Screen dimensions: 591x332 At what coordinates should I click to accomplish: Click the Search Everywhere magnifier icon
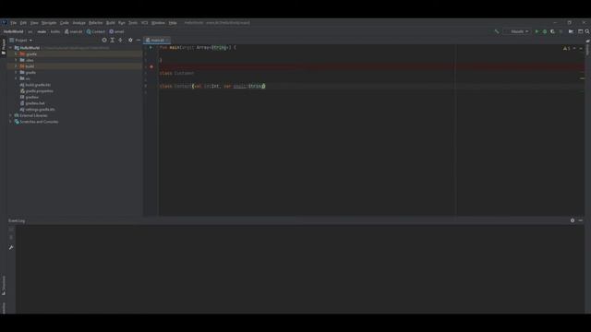point(587,31)
